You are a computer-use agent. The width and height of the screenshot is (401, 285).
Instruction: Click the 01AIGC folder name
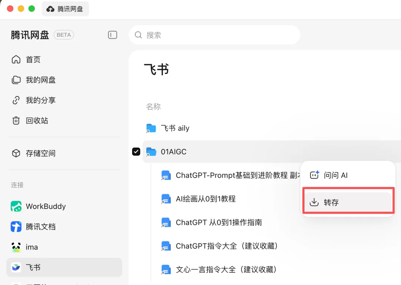(x=174, y=151)
